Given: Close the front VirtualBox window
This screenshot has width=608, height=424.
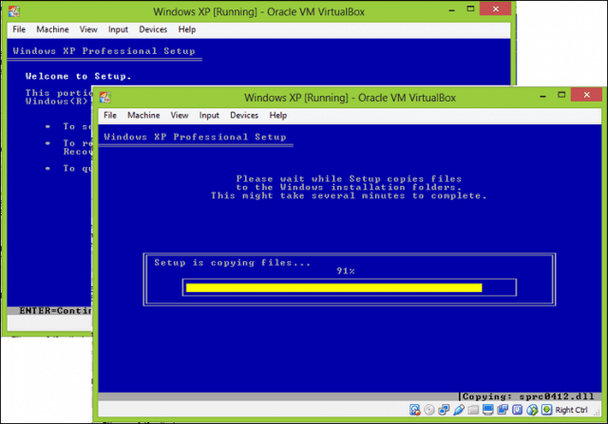Looking at the screenshot, I should 587,95.
